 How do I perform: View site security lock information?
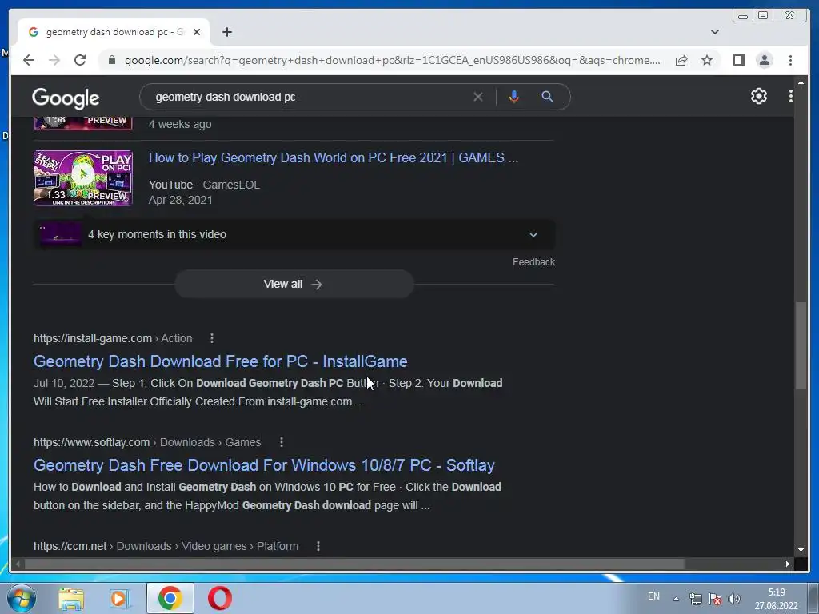tap(111, 60)
